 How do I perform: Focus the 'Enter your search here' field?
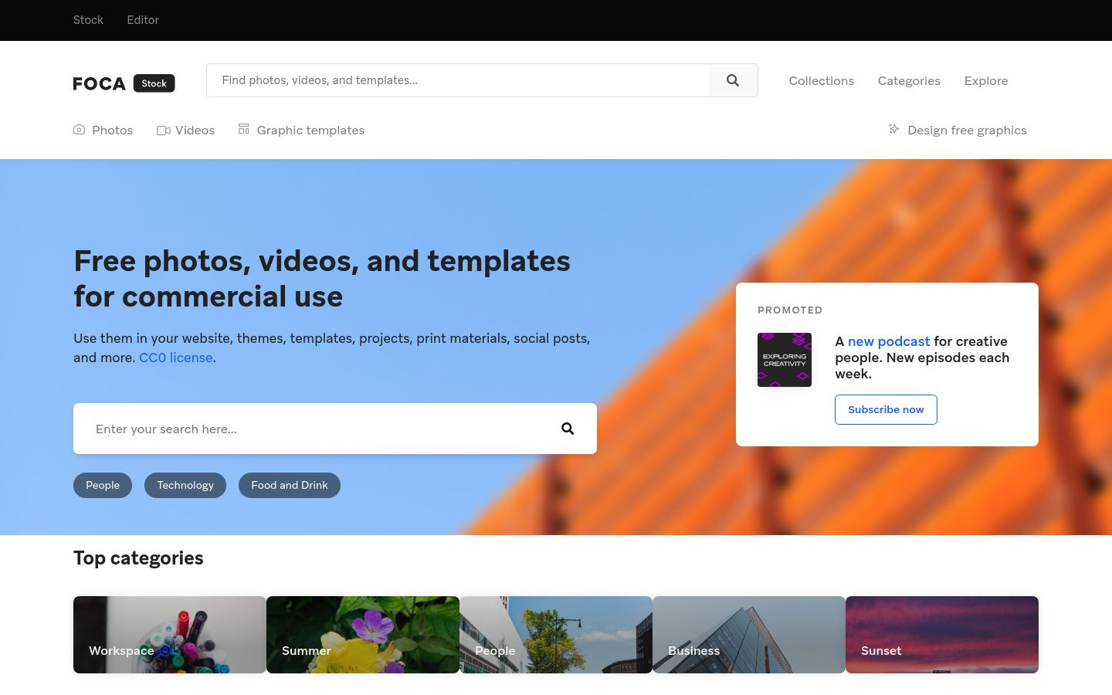[x=317, y=429]
